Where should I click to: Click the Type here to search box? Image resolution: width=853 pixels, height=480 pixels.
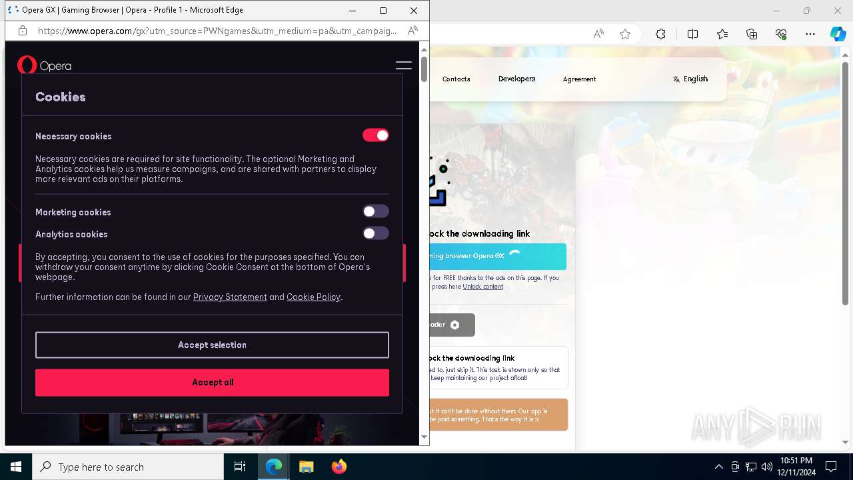[128, 467]
